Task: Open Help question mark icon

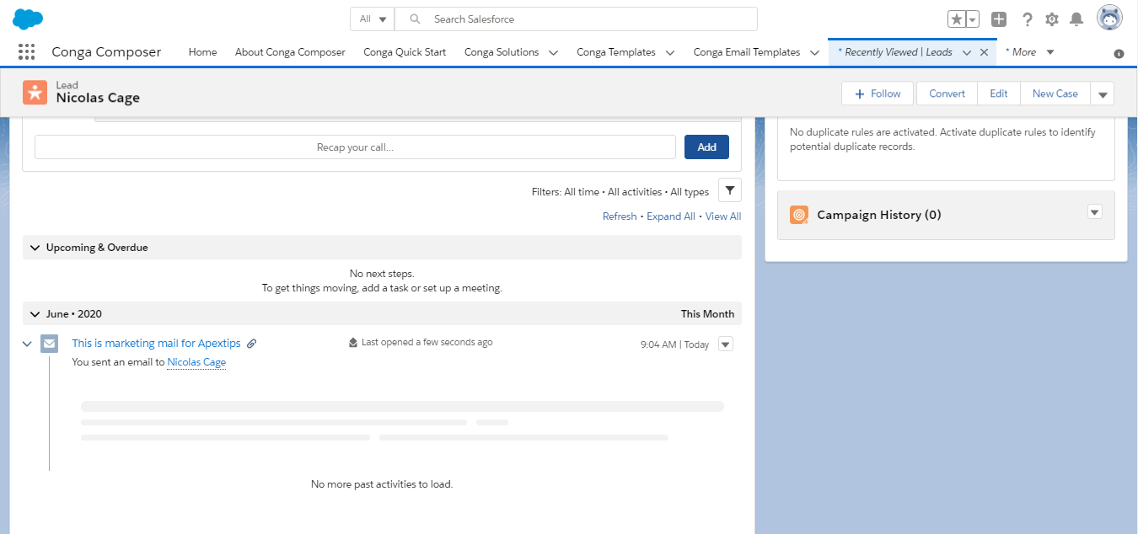Action: point(1027,19)
